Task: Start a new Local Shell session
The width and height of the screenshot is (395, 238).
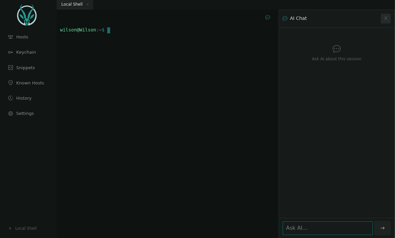Action: (22, 228)
